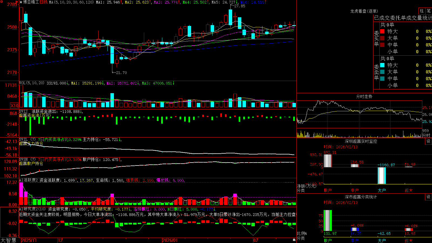
Task: Click the teal 中单 sell-order swatch
Action: tap(382, 79)
